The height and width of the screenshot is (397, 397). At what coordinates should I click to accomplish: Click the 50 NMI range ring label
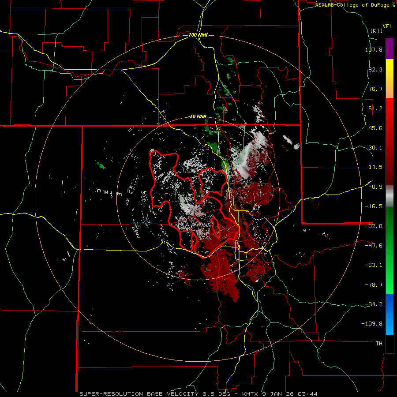pyautogui.click(x=198, y=116)
